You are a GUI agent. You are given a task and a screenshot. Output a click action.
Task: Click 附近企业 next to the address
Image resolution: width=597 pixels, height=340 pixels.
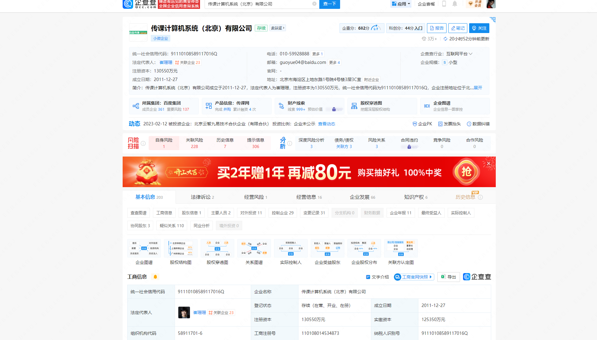[371, 79]
